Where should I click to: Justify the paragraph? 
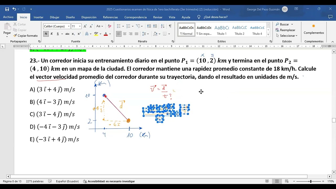136,34
